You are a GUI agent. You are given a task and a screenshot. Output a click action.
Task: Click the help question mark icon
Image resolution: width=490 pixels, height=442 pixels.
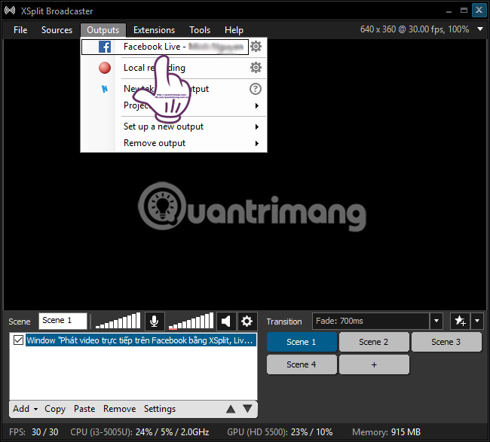click(x=256, y=89)
